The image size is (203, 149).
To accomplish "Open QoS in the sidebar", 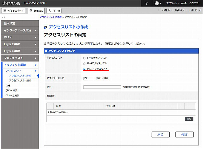I will click(8, 86).
